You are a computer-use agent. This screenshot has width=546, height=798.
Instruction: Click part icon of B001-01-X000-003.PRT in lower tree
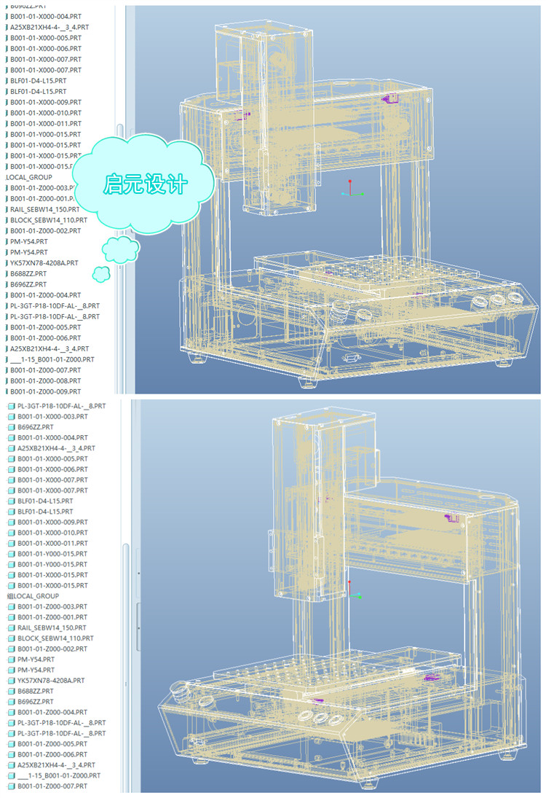(11, 416)
